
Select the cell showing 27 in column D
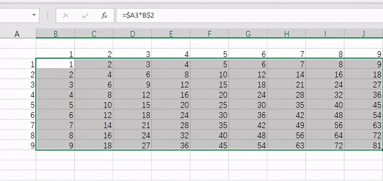tap(132, 145)
